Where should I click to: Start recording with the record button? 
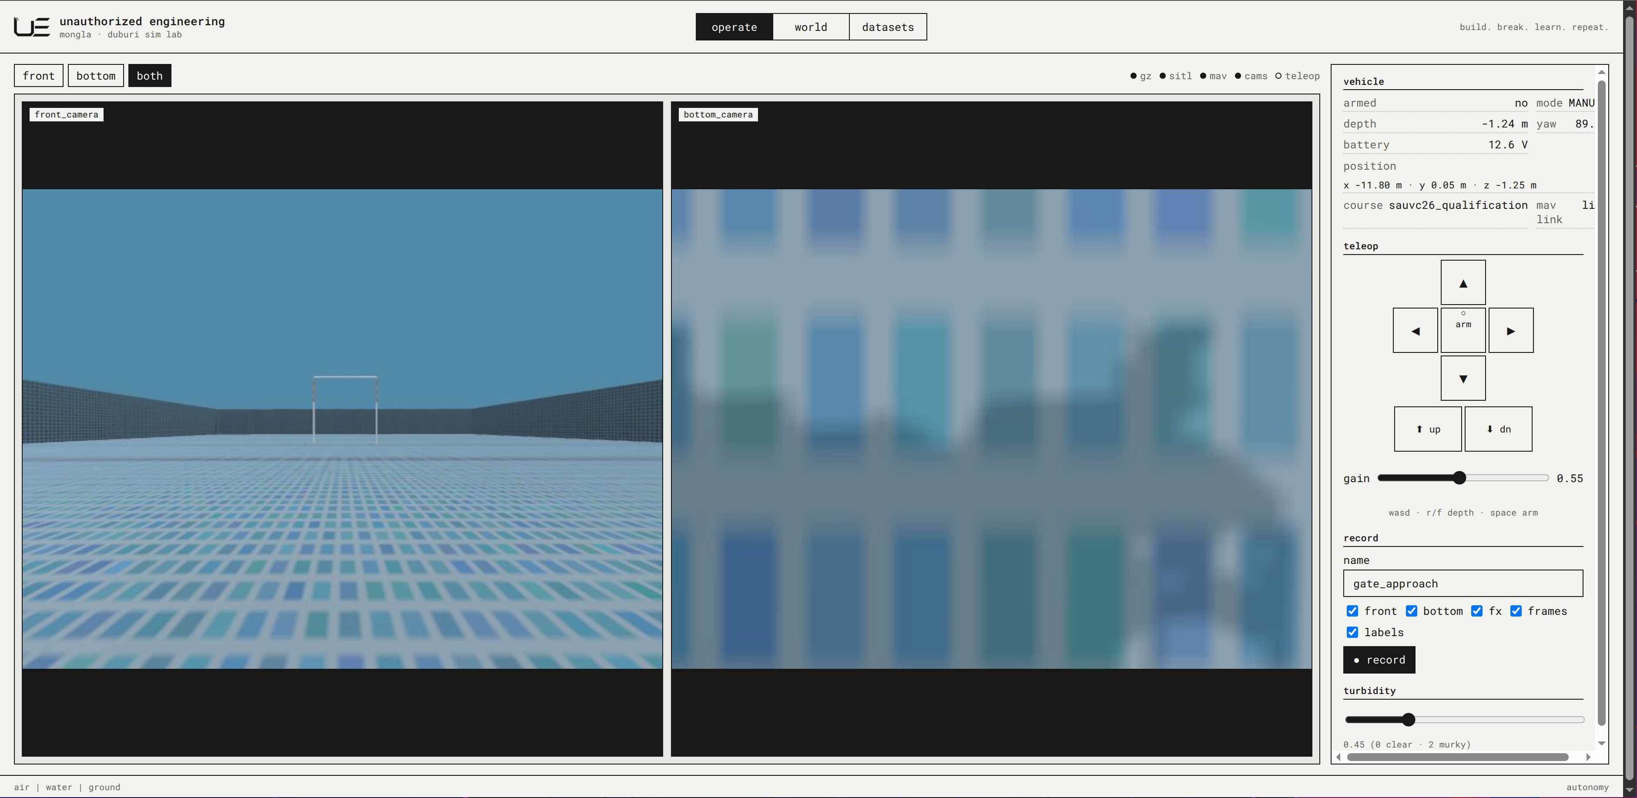pos(1379,660)
